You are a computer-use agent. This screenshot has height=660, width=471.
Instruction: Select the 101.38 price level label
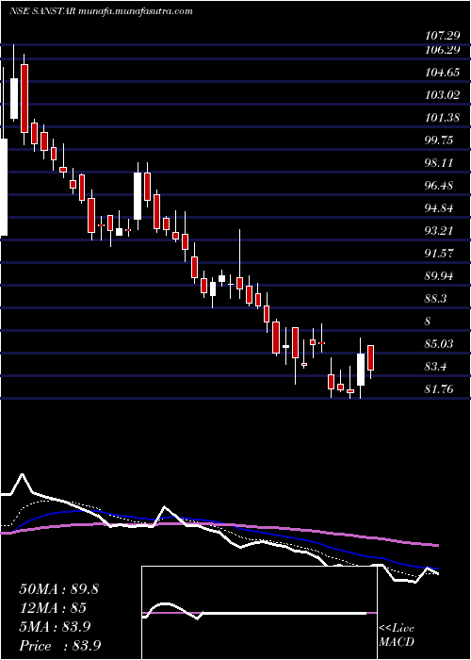[x=442, y=118]
